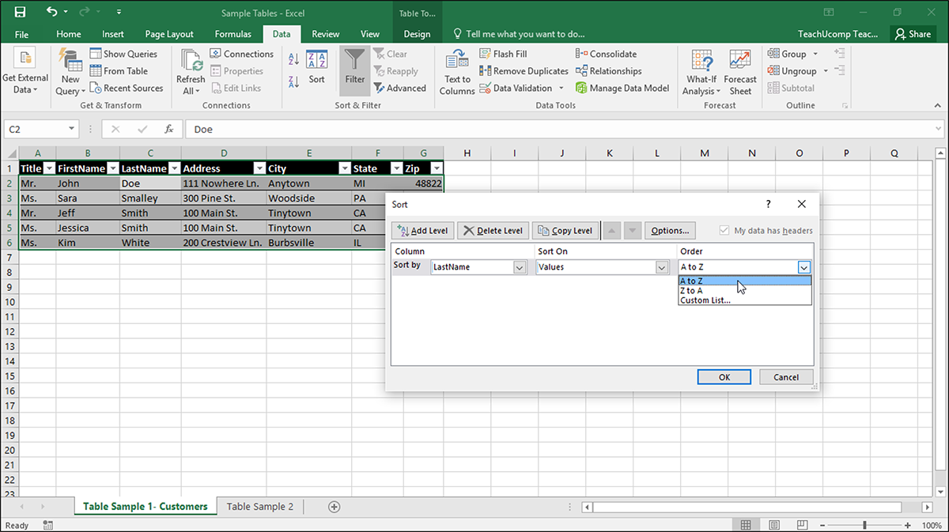Uncheck 'My data has headers' in Sort dialog
Screen dimensions: 949x532
[724, 230]
